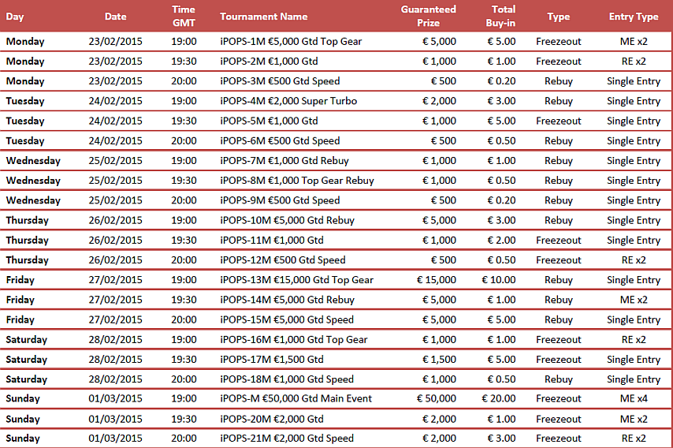Select 'iPOPS-M €50,000 Gtd Main Event' tournament name
The width and height of the screenshot is (673, 448).
296,398
